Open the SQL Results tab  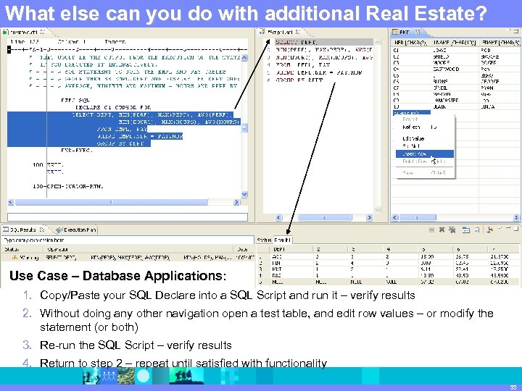pos(22,230)
